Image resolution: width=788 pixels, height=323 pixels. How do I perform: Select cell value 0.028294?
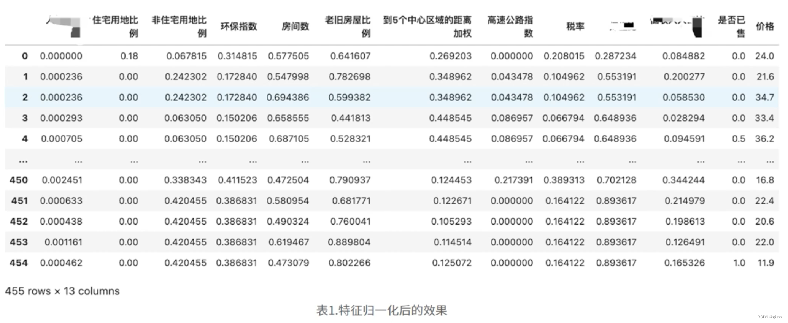[684, 118]
